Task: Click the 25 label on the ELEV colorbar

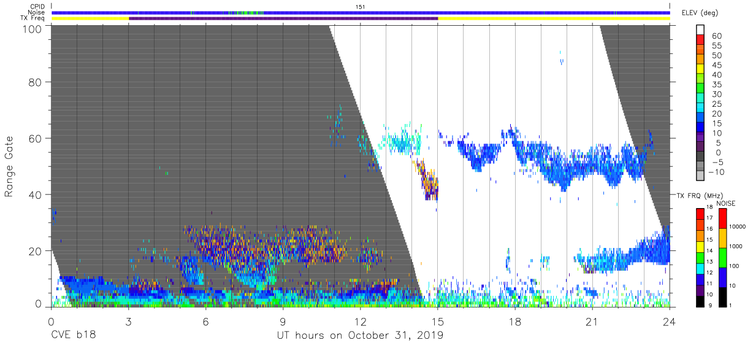Action: coord(716,104)
